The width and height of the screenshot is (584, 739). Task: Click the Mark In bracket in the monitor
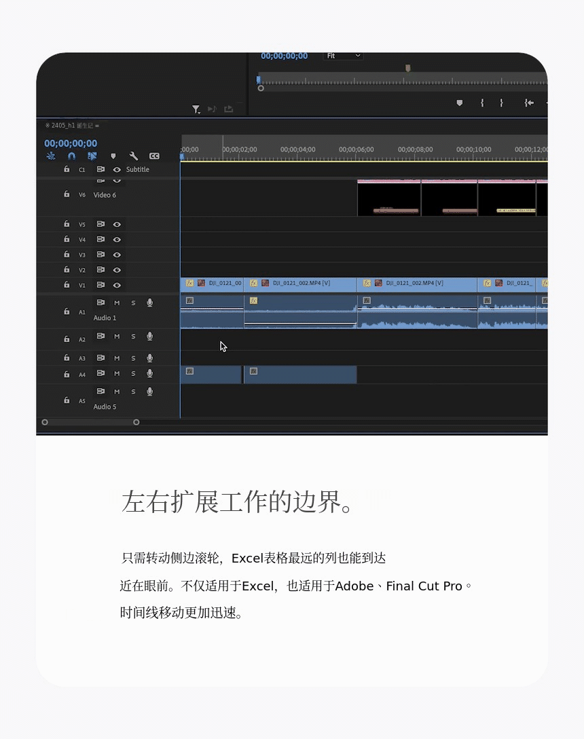(482, 102)
